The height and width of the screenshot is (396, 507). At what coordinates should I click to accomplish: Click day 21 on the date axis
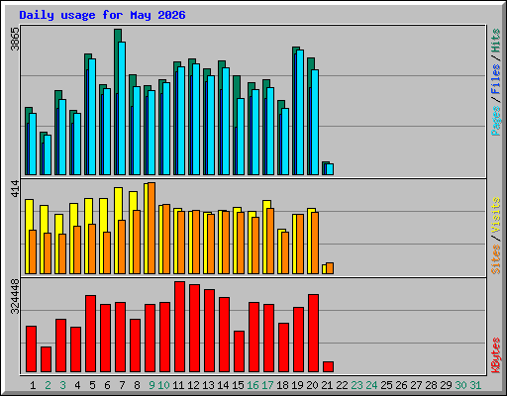pyautogui.click(x=327, y=385)
